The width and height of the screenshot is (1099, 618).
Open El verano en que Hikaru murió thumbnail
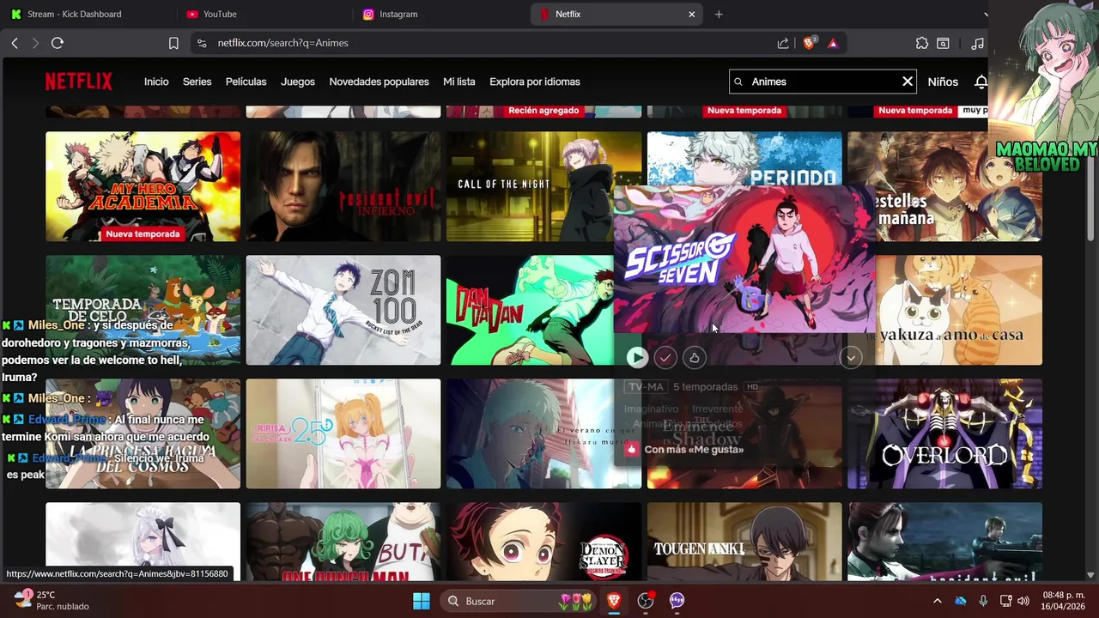coord(530,433)
